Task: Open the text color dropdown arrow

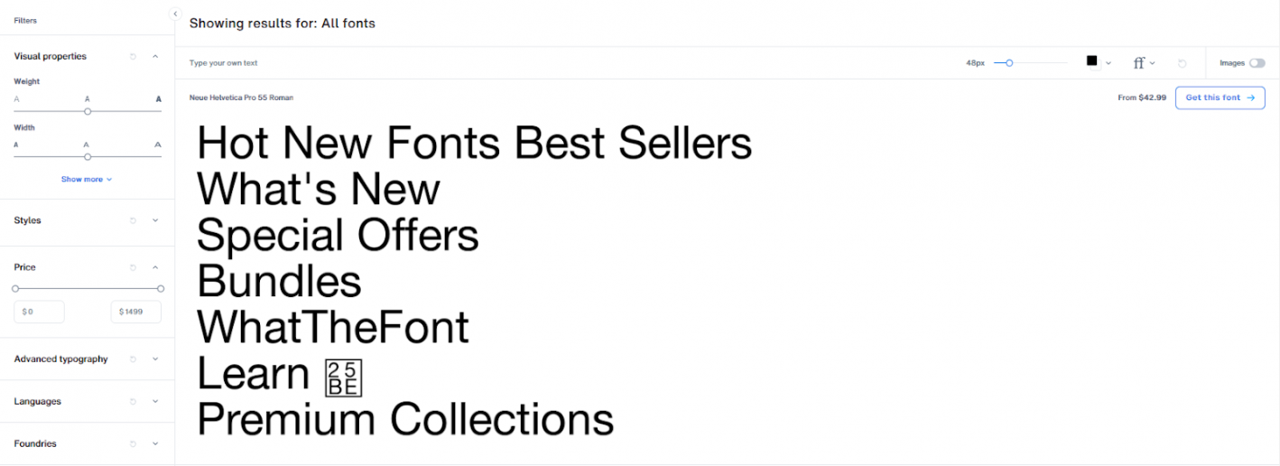Action: pyautogui.click(x=1108, y=63)
